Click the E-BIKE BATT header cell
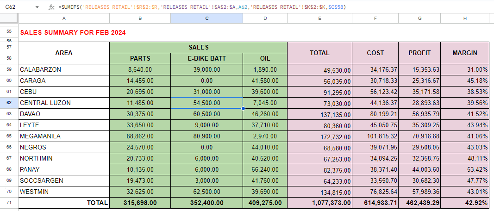 [206, 58]
